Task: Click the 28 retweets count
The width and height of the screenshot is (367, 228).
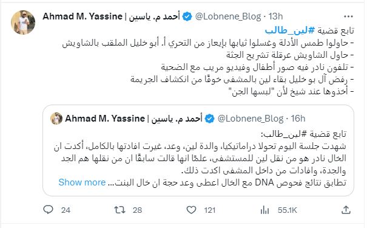Action: pyautogui.click(x=137, y=210)
